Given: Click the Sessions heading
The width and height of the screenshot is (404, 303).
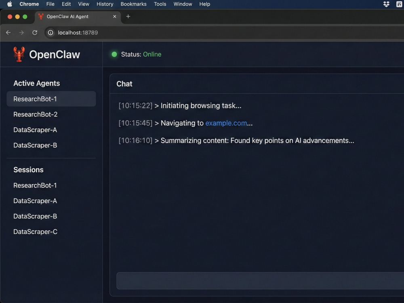Looking at the screenshot, I should [x=28, y=170].
